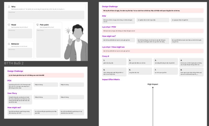This screenshot has width=209, height=126.
Task: Select Crazy 8 card number 8
Action: [x=191, y=72]
